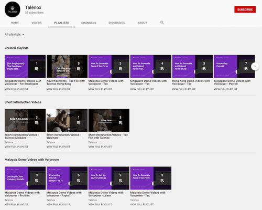The height and width of the screenshot is (210, 262).
Task: View full playlist for Malaysia Payroll
Action: tap(58, 204)
